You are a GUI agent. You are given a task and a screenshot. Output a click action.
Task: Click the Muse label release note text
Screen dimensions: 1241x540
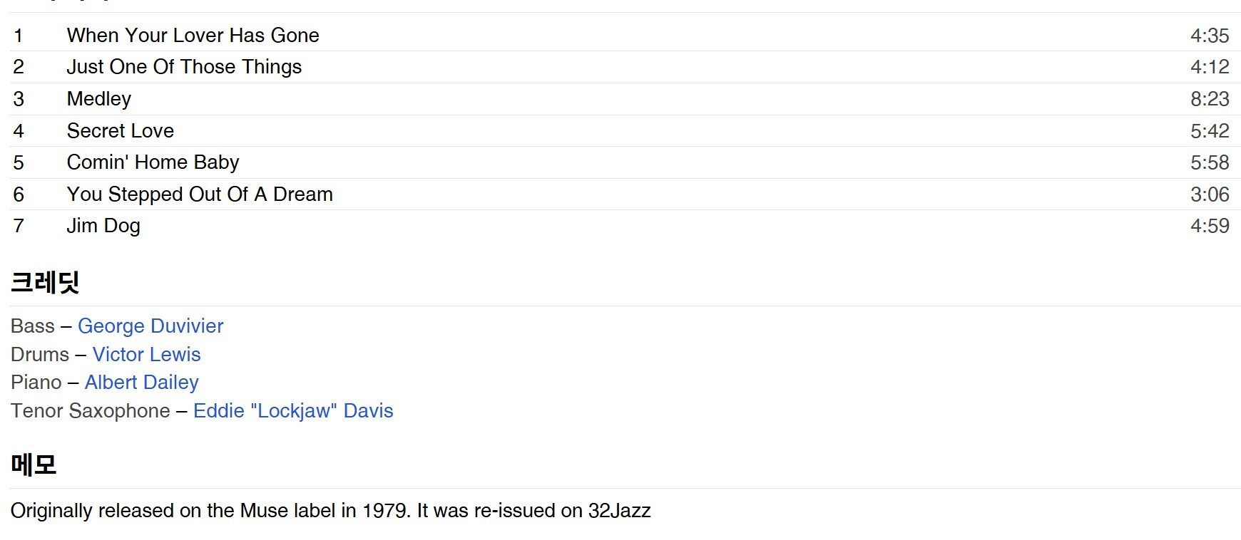pos(330,511)
